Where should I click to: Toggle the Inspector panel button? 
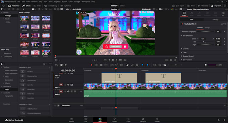tap(216, 6)
